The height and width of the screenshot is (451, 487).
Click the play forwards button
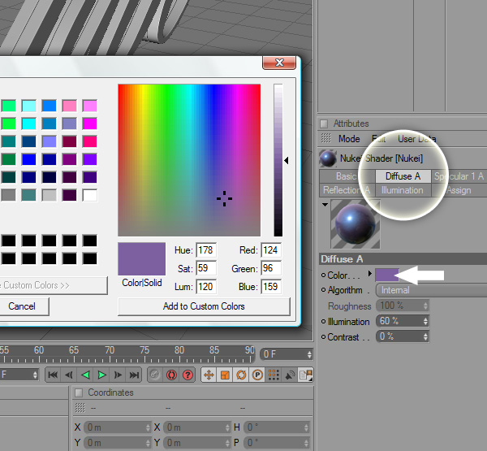(x=102, y=375)
